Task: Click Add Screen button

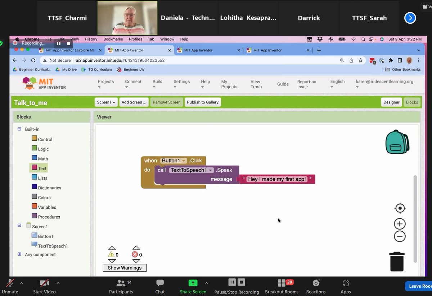Action: coord(134,102)
